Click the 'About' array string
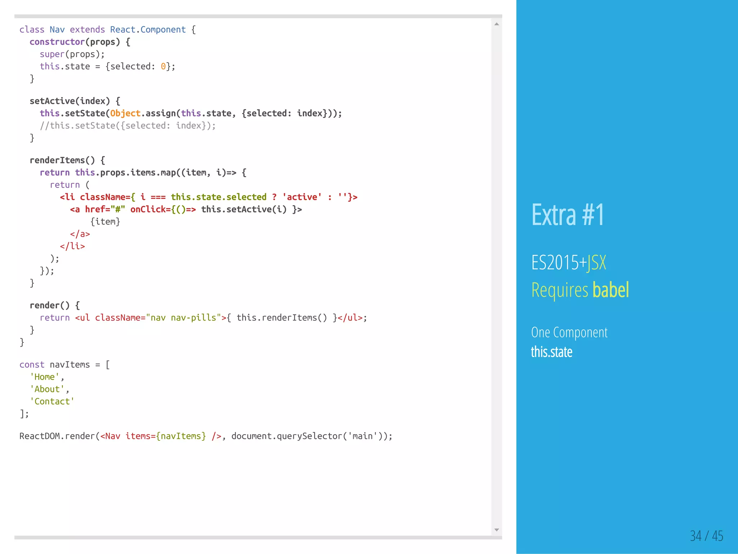Screen dimensions: 738x554 [x=47, y=389]
